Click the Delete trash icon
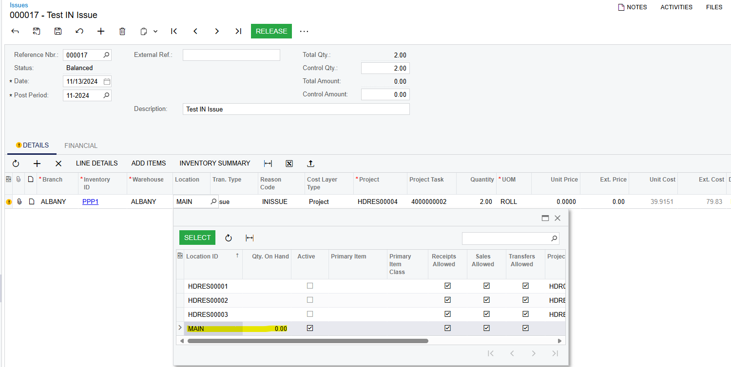The width and height of the screenshot is (731, 367). coord(122,31)
